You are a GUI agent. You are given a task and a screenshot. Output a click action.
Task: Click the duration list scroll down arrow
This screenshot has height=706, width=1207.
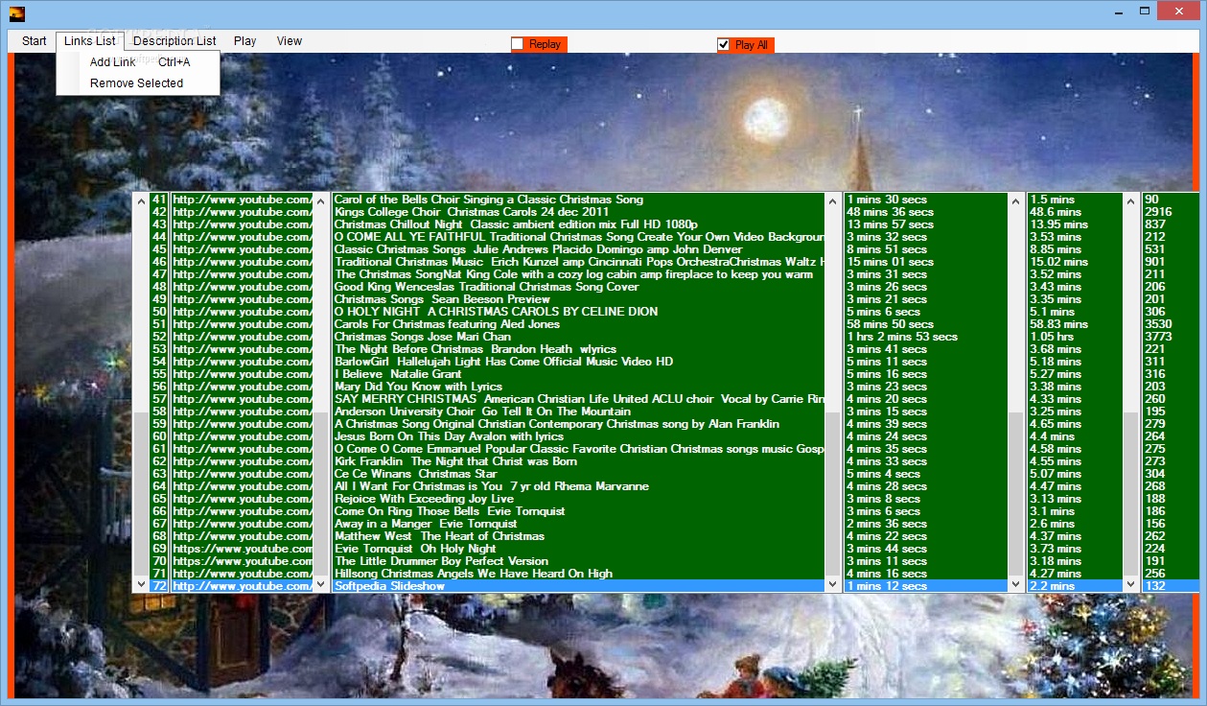pyautogui.click(x=1016, y=584)
